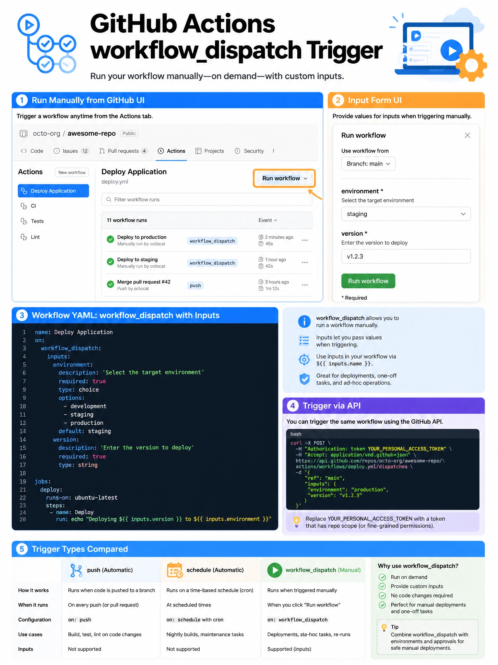Click workflow_dispatch badge on Deploy to production row
This screenshot has width=498, height=665.
(212, 241)
